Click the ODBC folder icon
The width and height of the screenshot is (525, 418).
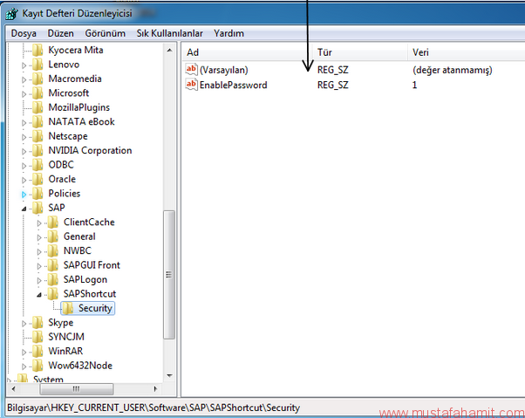[37, 165]
